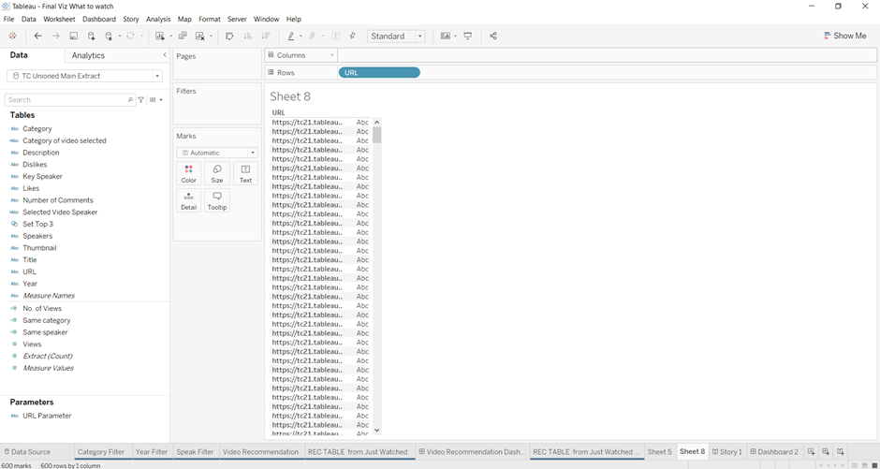Click the Redo forward arrow

pyautogui.click(x=55, y=36)
